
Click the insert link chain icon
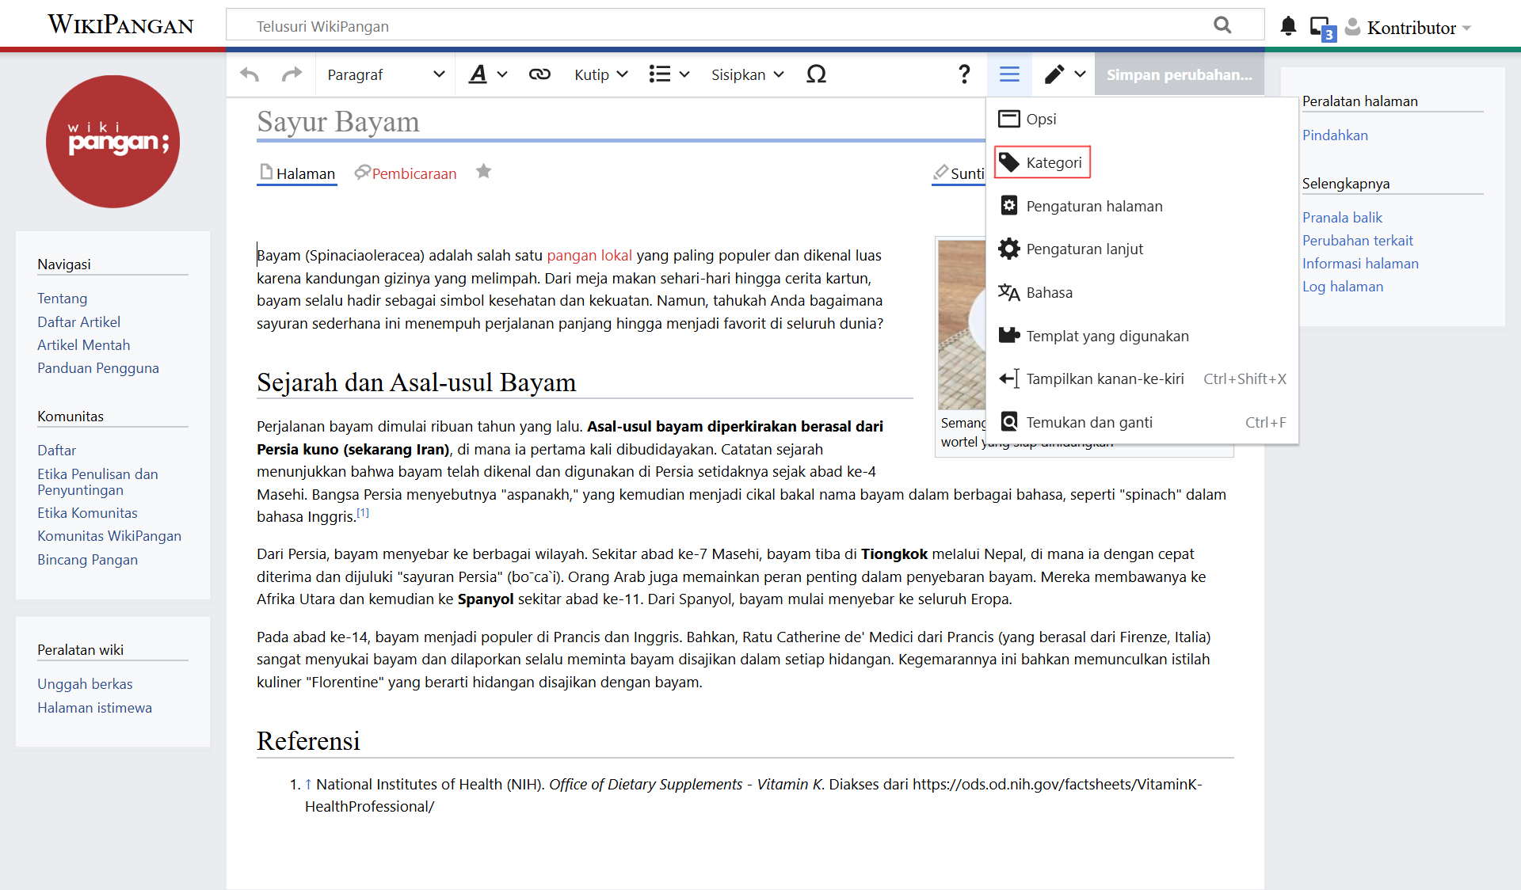539,74
